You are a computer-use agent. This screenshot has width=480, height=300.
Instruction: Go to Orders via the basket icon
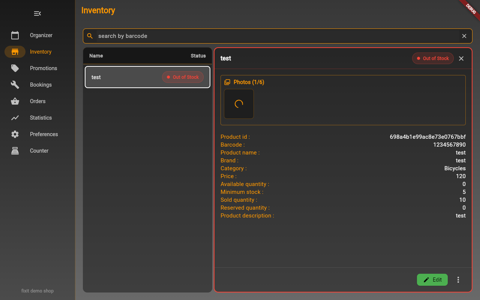point(15,101)
